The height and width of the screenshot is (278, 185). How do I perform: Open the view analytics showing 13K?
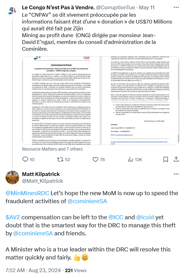point(130,159)
